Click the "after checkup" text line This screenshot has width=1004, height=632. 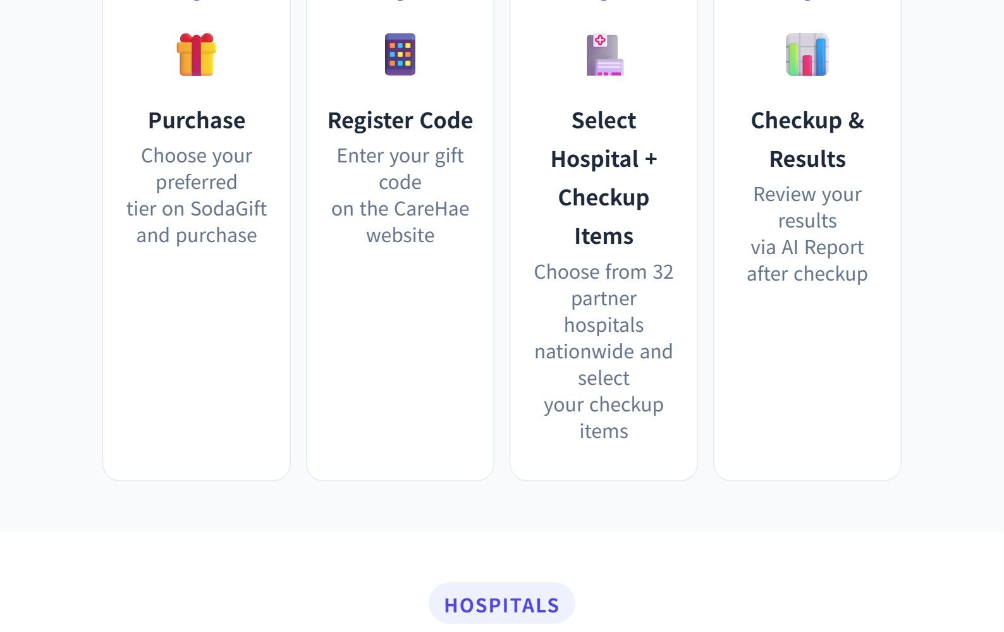pyautogui.click(x=807, y=274)
